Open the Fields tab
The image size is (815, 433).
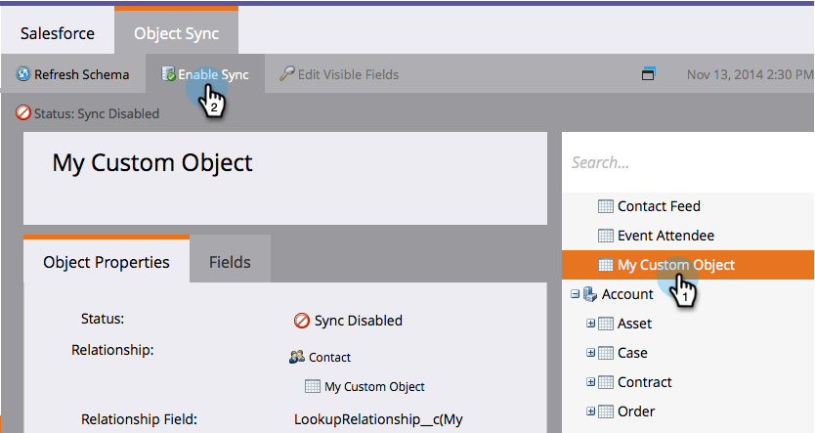(x=230, y=262)
